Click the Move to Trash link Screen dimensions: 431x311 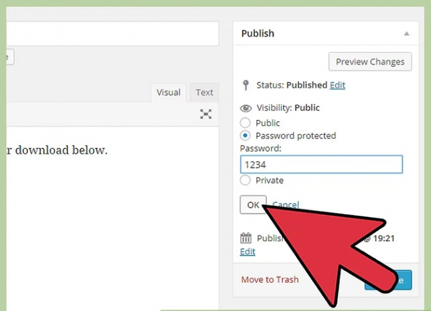(270, 279)
